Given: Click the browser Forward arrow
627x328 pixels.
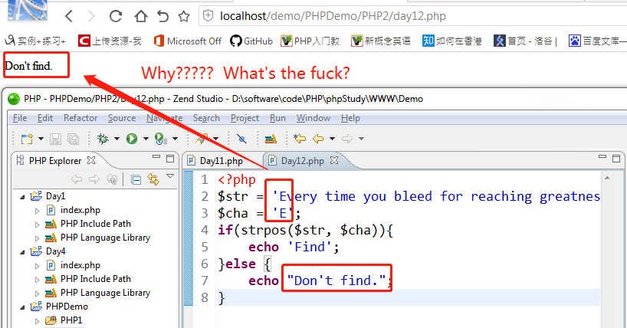Looking at the screenshot, I should click(x=91, y=16).
